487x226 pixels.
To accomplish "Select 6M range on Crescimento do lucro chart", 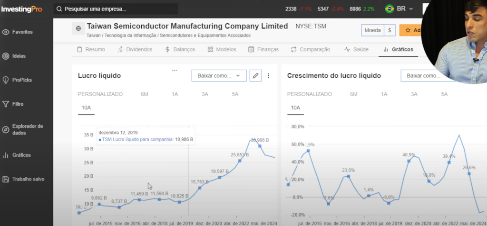I will [x=354, y=94].
